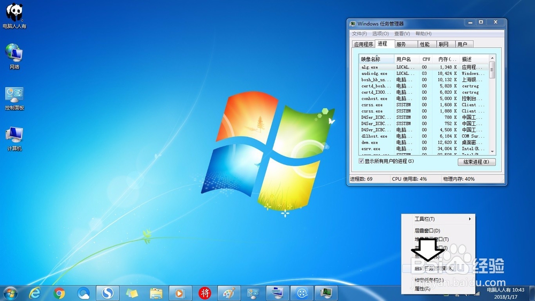Open the 电脑人人有 panda desktop icon
This screenshot has height=301, width=535.
tap(14, 16)
